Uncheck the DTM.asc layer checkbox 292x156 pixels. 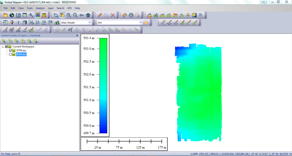coord(11,50)
